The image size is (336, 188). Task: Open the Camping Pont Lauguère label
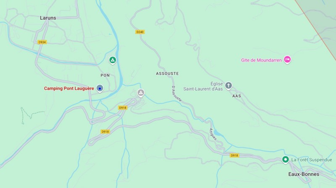[69, 88]
